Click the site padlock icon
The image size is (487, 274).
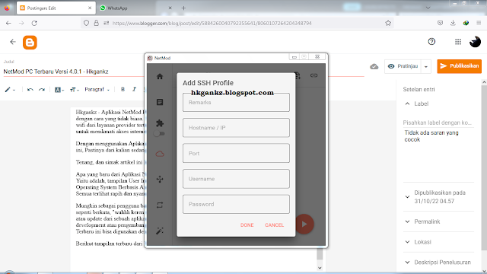pos(97,23)
